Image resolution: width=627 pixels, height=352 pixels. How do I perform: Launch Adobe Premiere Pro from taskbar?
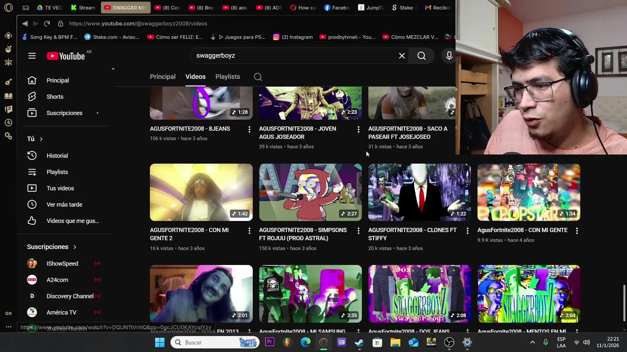coord(269,342)
